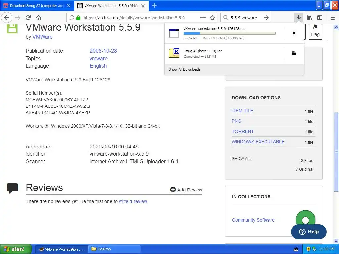The height and width of the screenshot is (254, 339).
Task: Click the write a review link
Action: click(x=133, y=201)
